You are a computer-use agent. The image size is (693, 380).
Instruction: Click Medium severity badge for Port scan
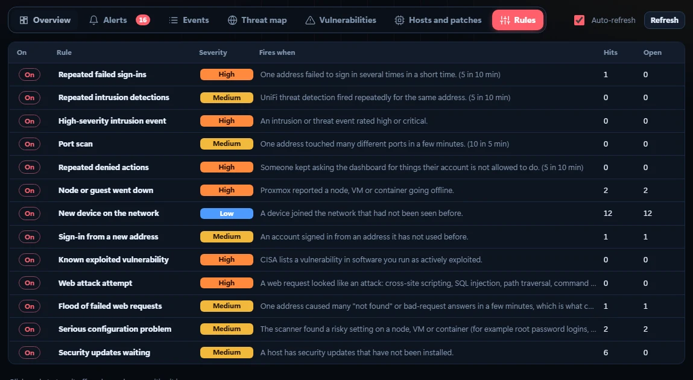click(227, 144)
